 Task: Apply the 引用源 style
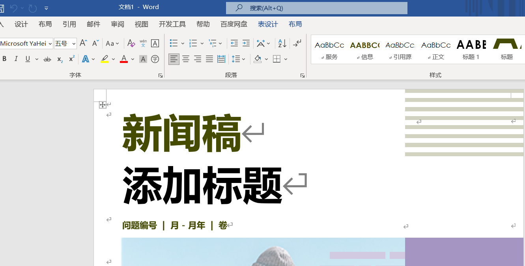point(400,50)
